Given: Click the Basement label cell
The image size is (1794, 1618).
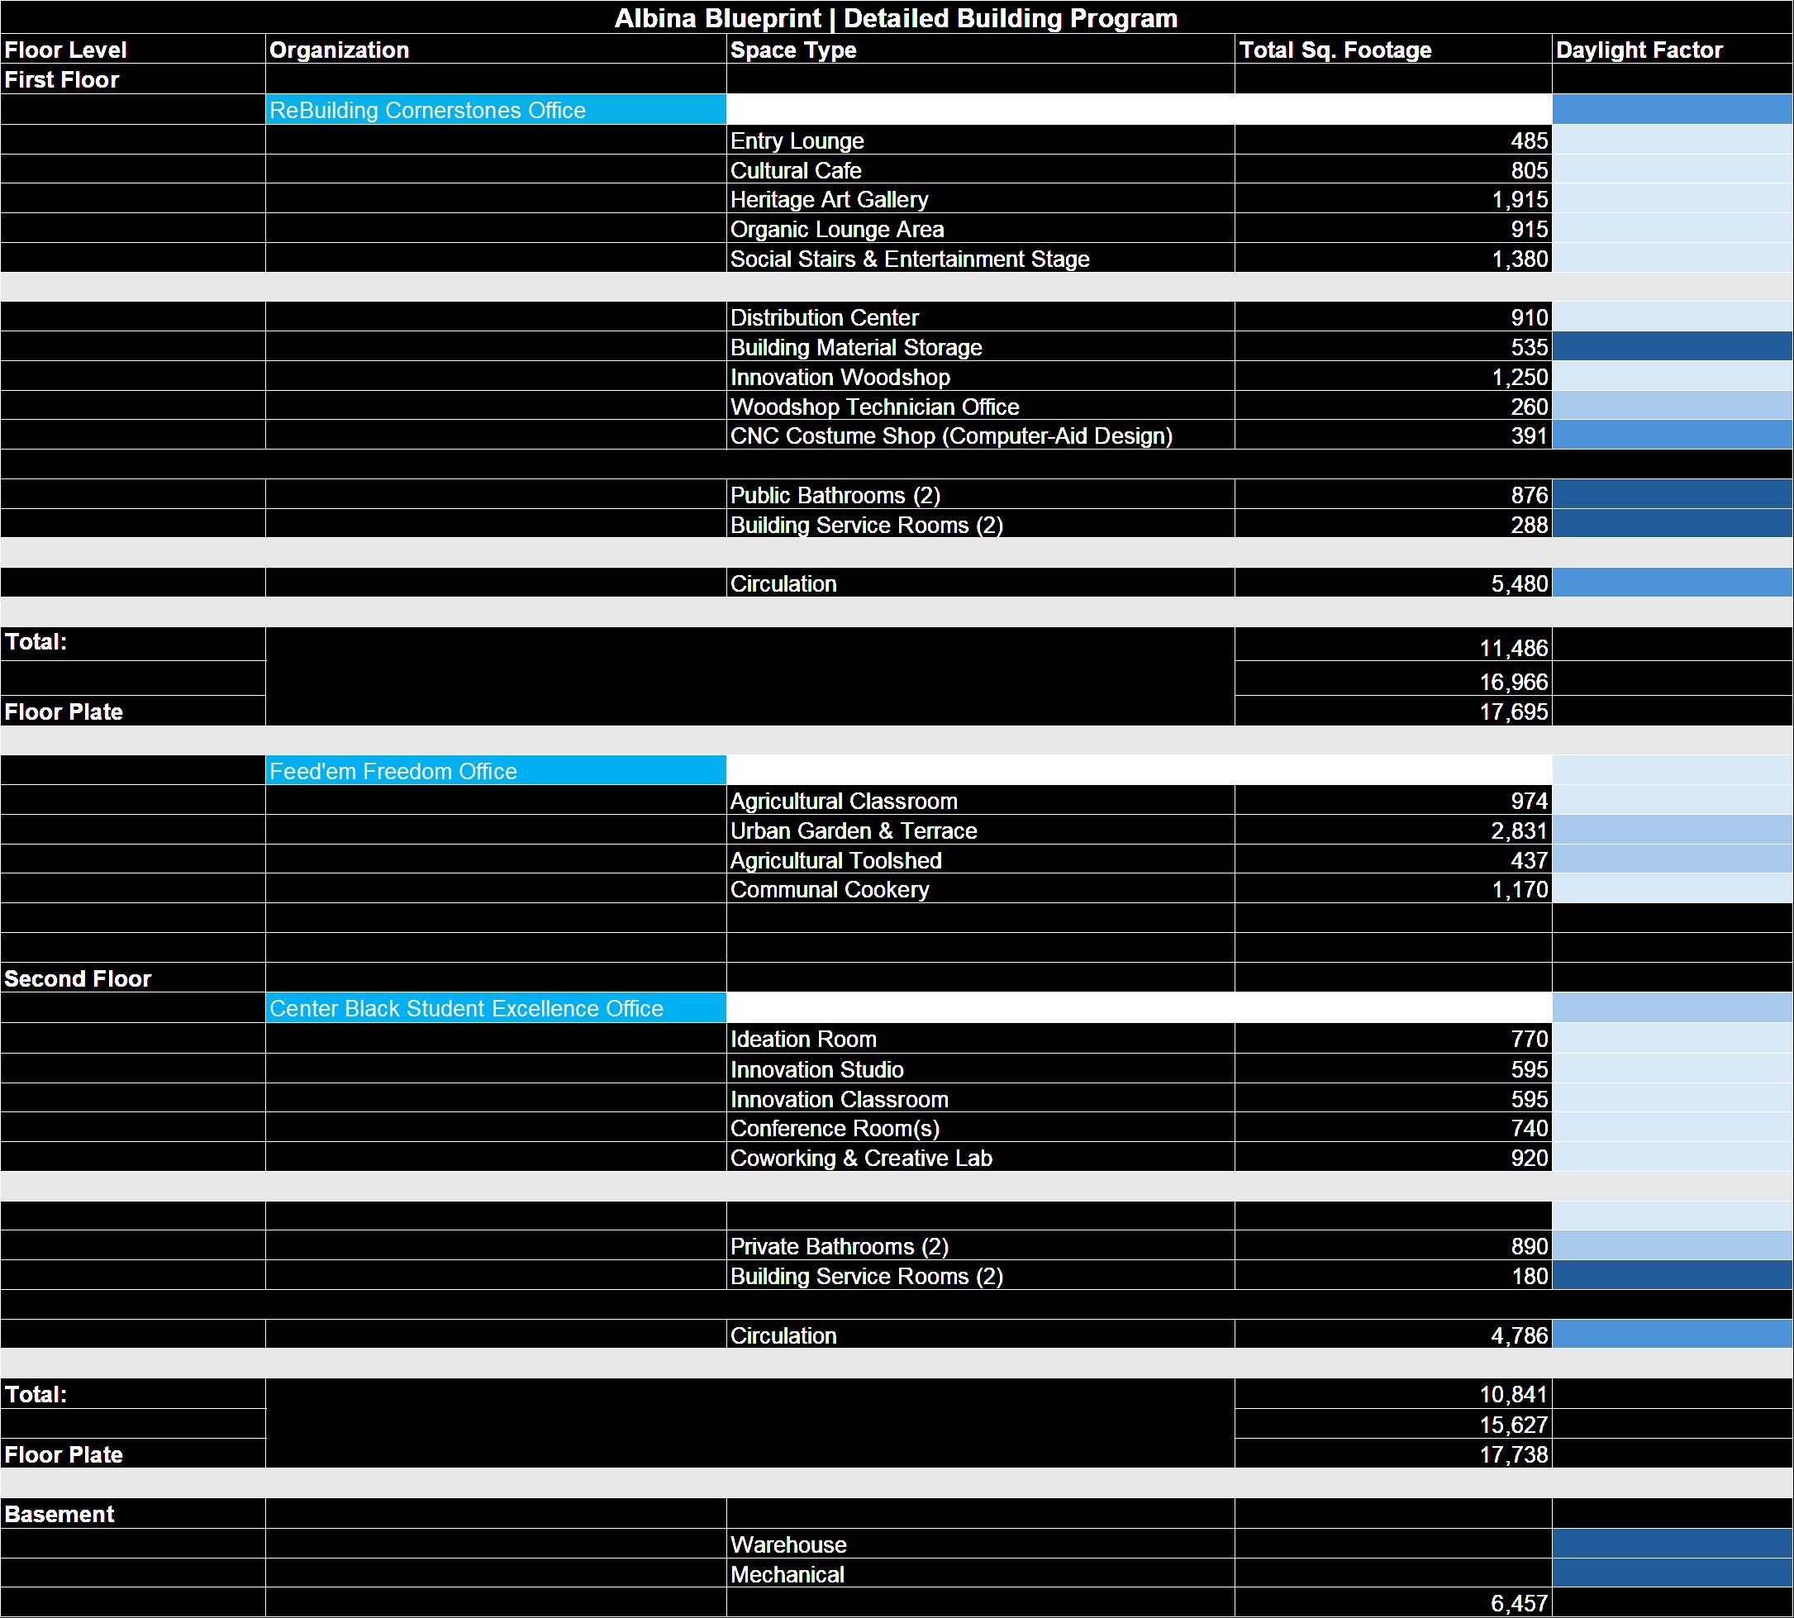Looking at the screenshot, I should [x=132, y=1514].
